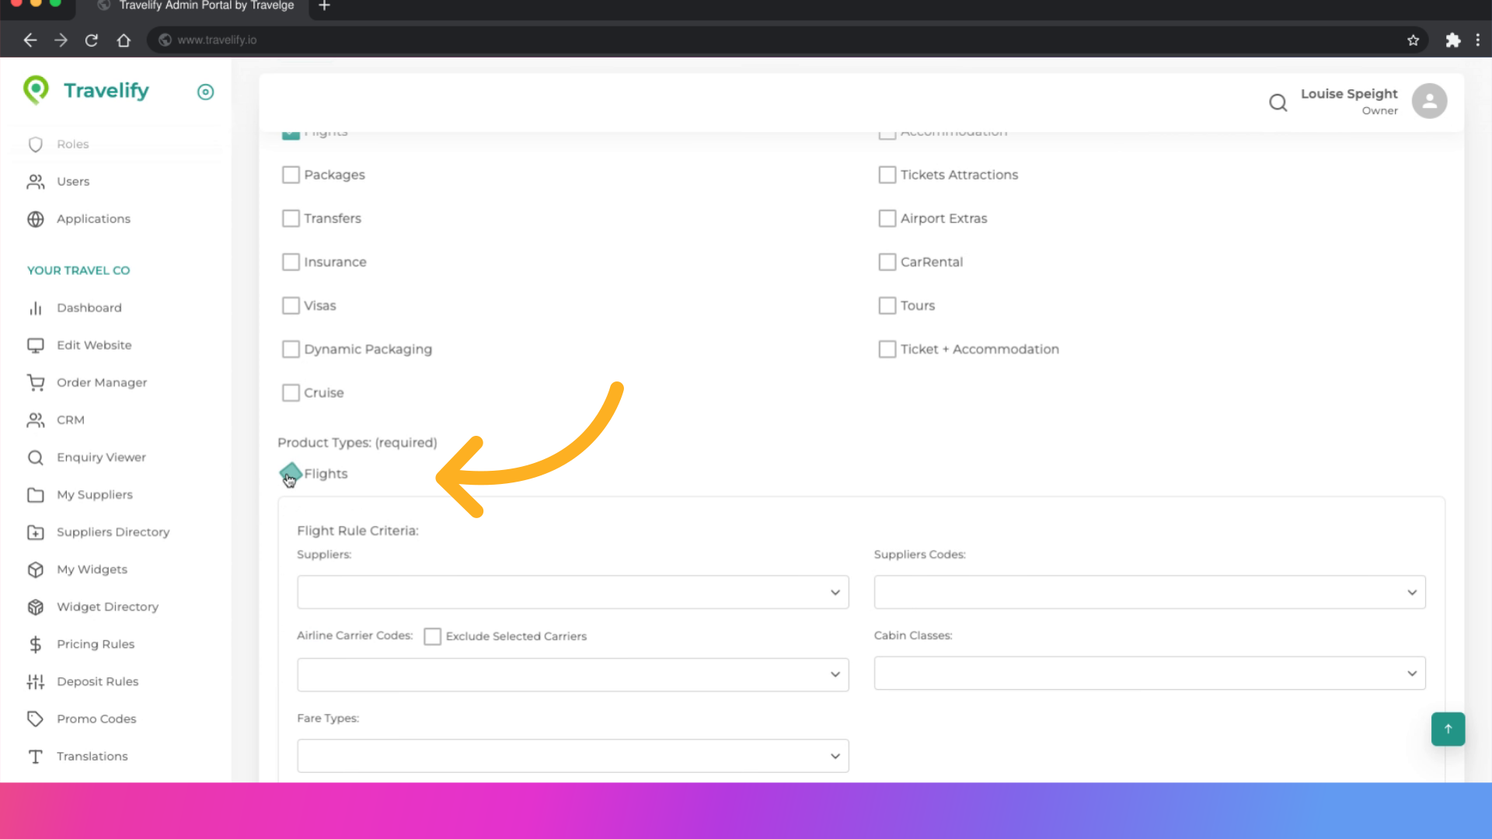The height and width of the screenshot is (839, 1492).
Task: Enable the Packages checkbox
Action: point(291,175)
